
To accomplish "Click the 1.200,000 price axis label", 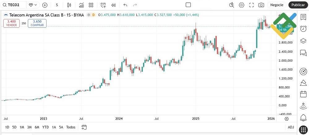I will [x=285, y=78].
